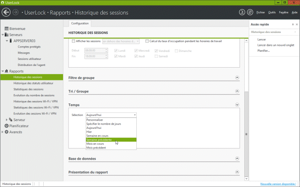Screen dimensions: 300x187
Task: Toggle the Samedi checkbox
Action: pos(156,56)
